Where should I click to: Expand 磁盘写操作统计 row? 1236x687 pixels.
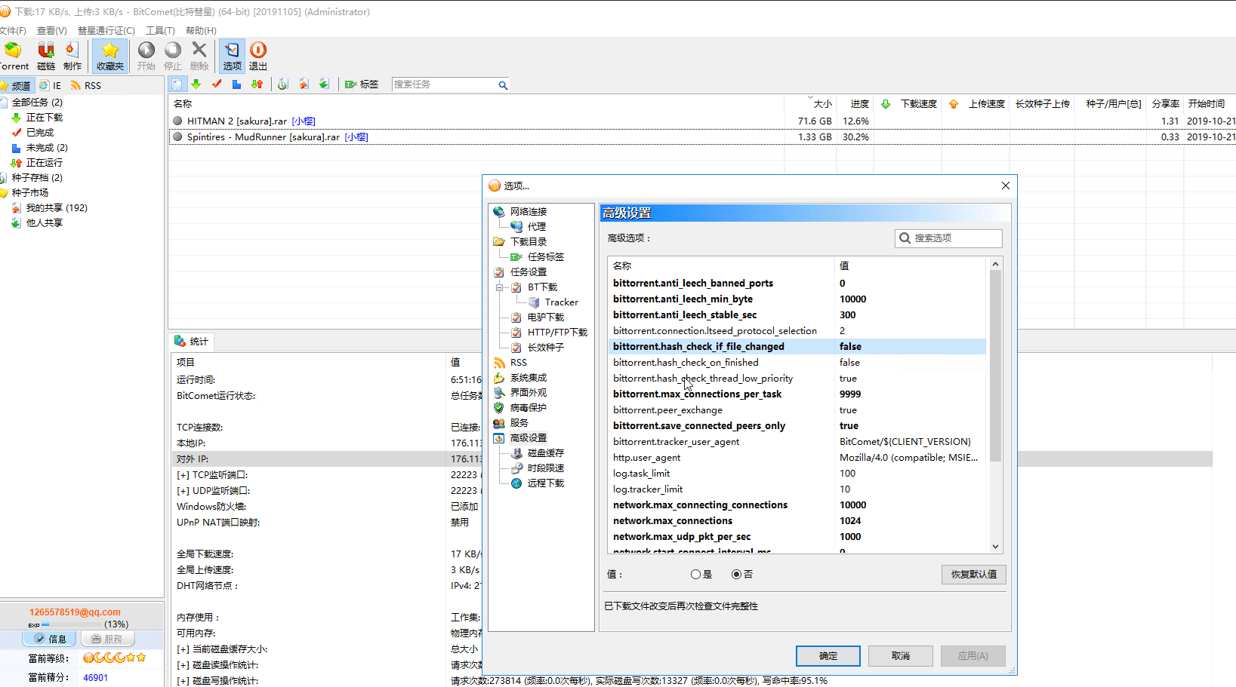point(183,681)
